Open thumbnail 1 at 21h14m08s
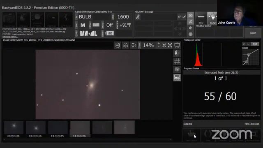The image size is (263, 148). [14, 127]
